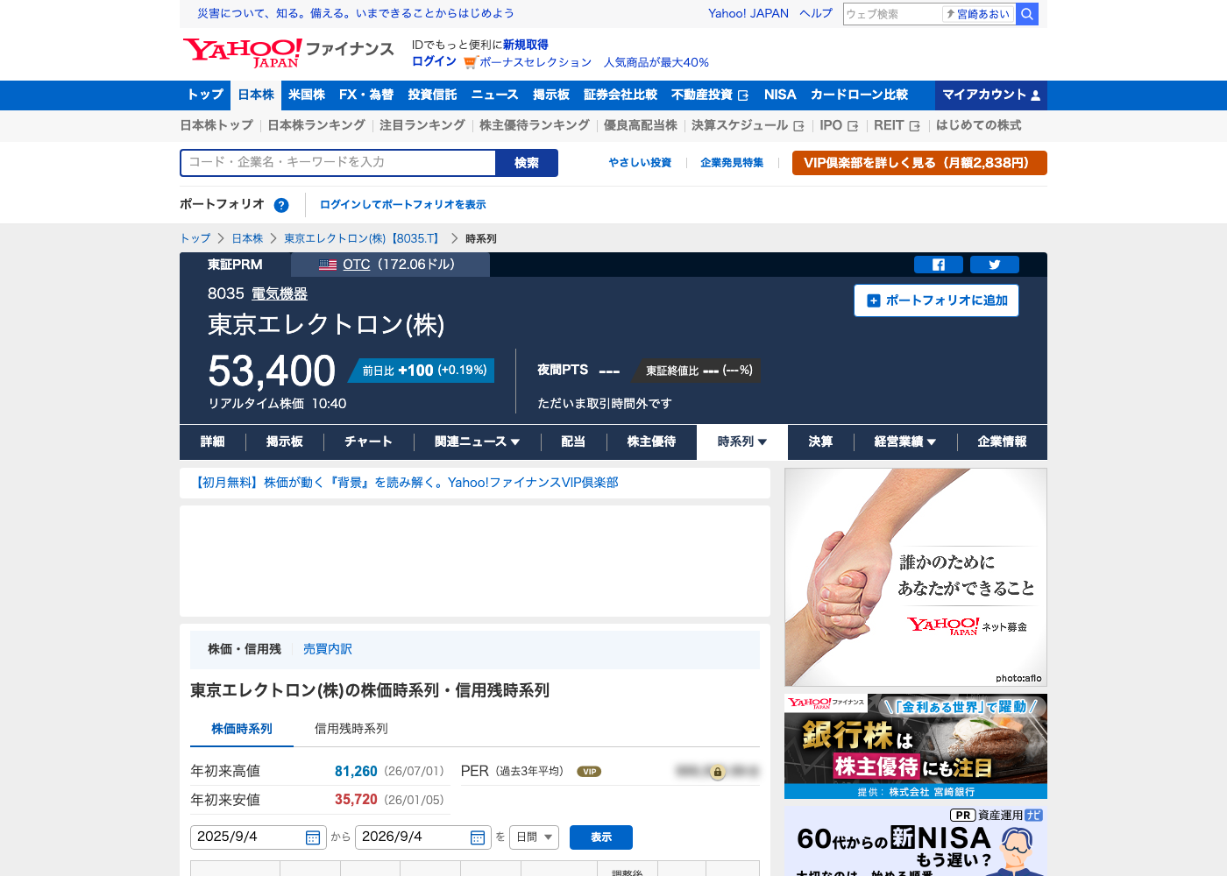Click the 電気機器 sector link
This screenshot has width=1227, height=876.
pos(280,294)
